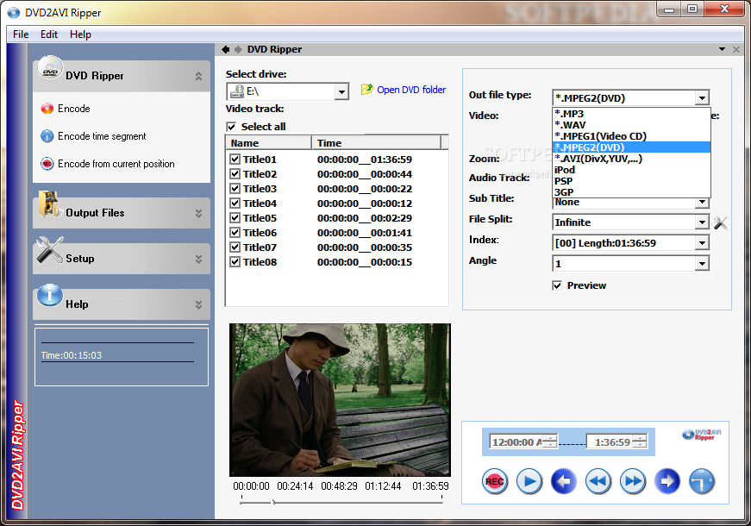This screenshot has width=751, height=526.
Task: Click the preview timeline slider handle
Action: pyautogui.click(x=273, y=502)
